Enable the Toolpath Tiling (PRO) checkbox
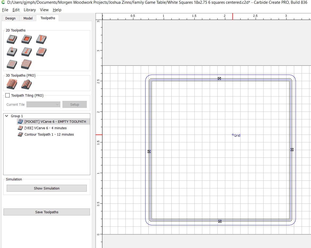 click(x=8, y=95)
